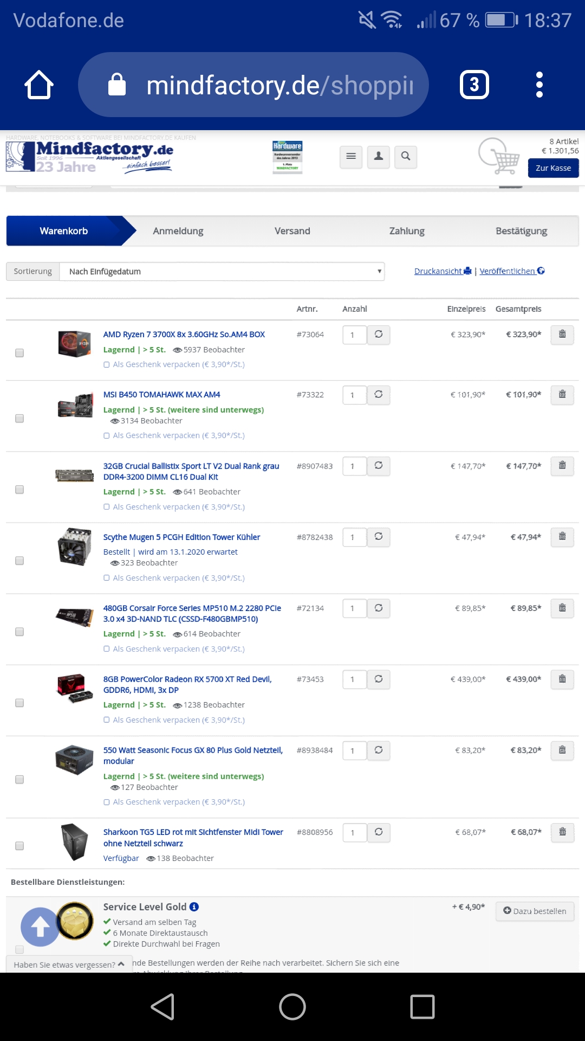Open the Sharkoon TG5 LED rot product link
Screen dimensions: 585x1041
(193, 838)
